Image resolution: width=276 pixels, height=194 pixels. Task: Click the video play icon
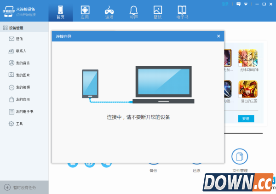point(11,87)
